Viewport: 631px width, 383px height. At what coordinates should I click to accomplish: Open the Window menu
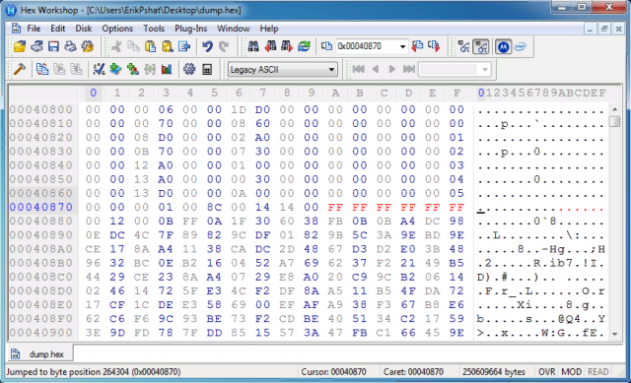point(234,29)
